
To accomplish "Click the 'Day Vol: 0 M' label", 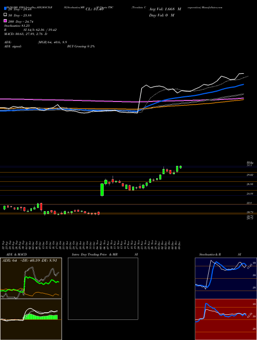I will coord(161,15).
